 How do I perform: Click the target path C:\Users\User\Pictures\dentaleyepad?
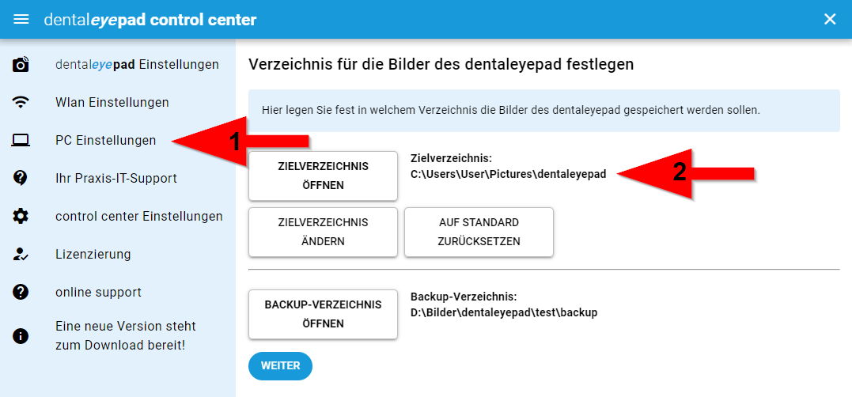click(x=509, y=174)
